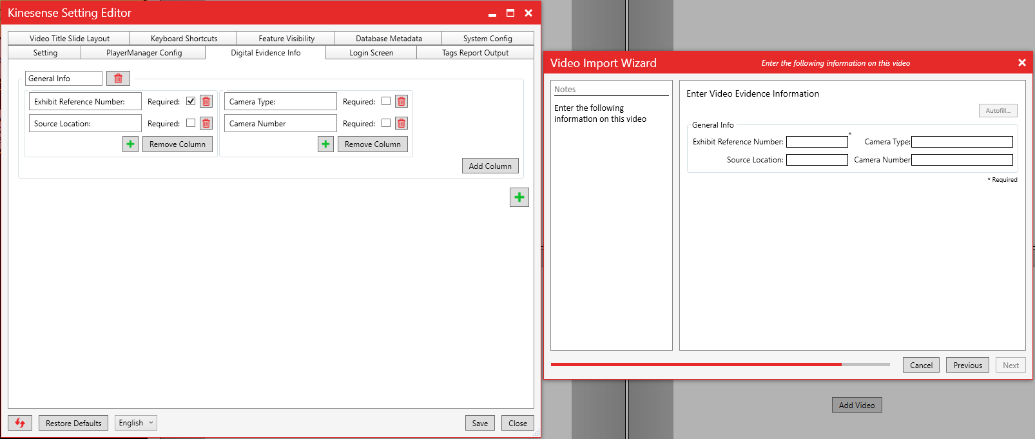
Task: Open the Login Screen tab
Action: [x=371, y=53]
